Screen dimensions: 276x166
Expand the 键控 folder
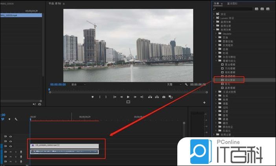point(216,123)
